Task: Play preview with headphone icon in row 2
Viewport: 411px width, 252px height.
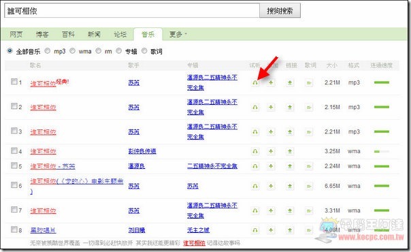Action: [255, 107]
